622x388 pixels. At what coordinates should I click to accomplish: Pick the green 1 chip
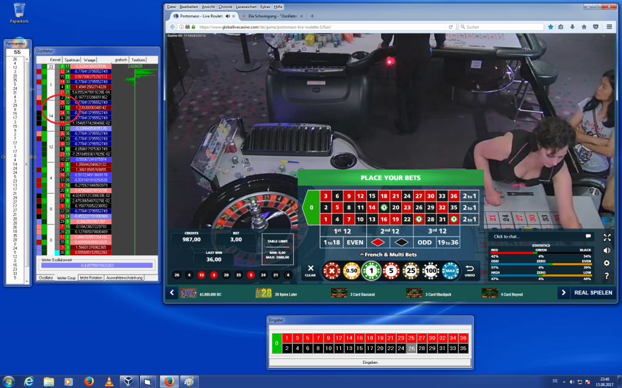371,271
